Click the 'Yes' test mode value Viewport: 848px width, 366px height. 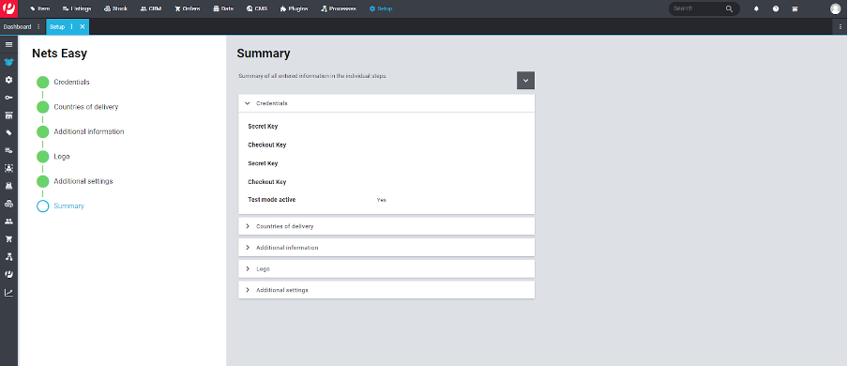pyautogui.click(x=381, y=200)
